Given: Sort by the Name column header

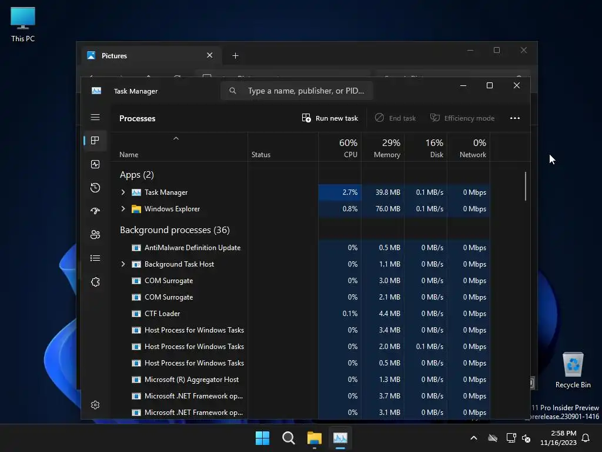Looking at the screenshot, I should (179, 148).
